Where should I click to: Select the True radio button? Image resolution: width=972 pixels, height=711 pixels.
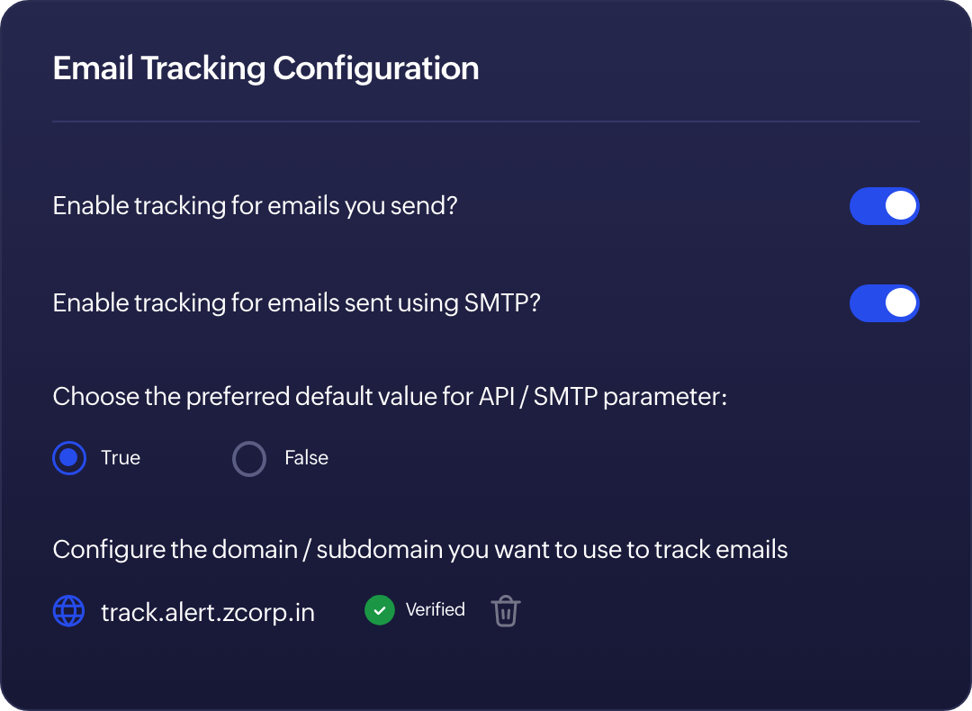coord(68,458)
